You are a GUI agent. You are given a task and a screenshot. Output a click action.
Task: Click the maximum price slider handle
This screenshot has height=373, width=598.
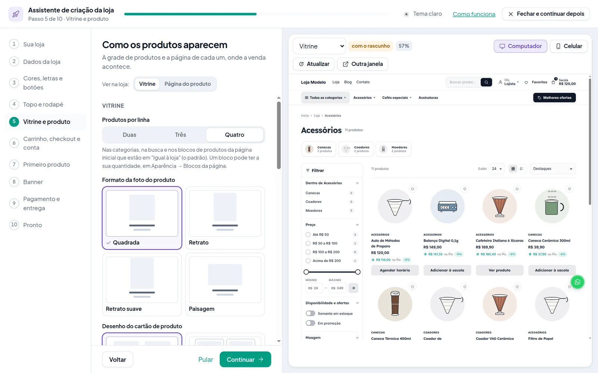click(358, 272)
